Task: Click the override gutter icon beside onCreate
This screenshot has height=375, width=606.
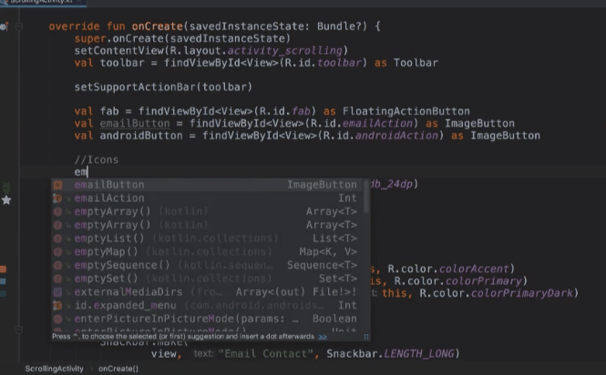Action: pyautogui.click(x=4, y=26)
